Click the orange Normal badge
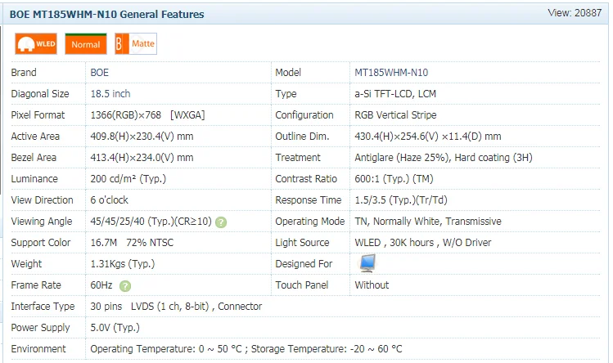The width and height of the screenshot is (613, 363). click(x=85, y=44)
